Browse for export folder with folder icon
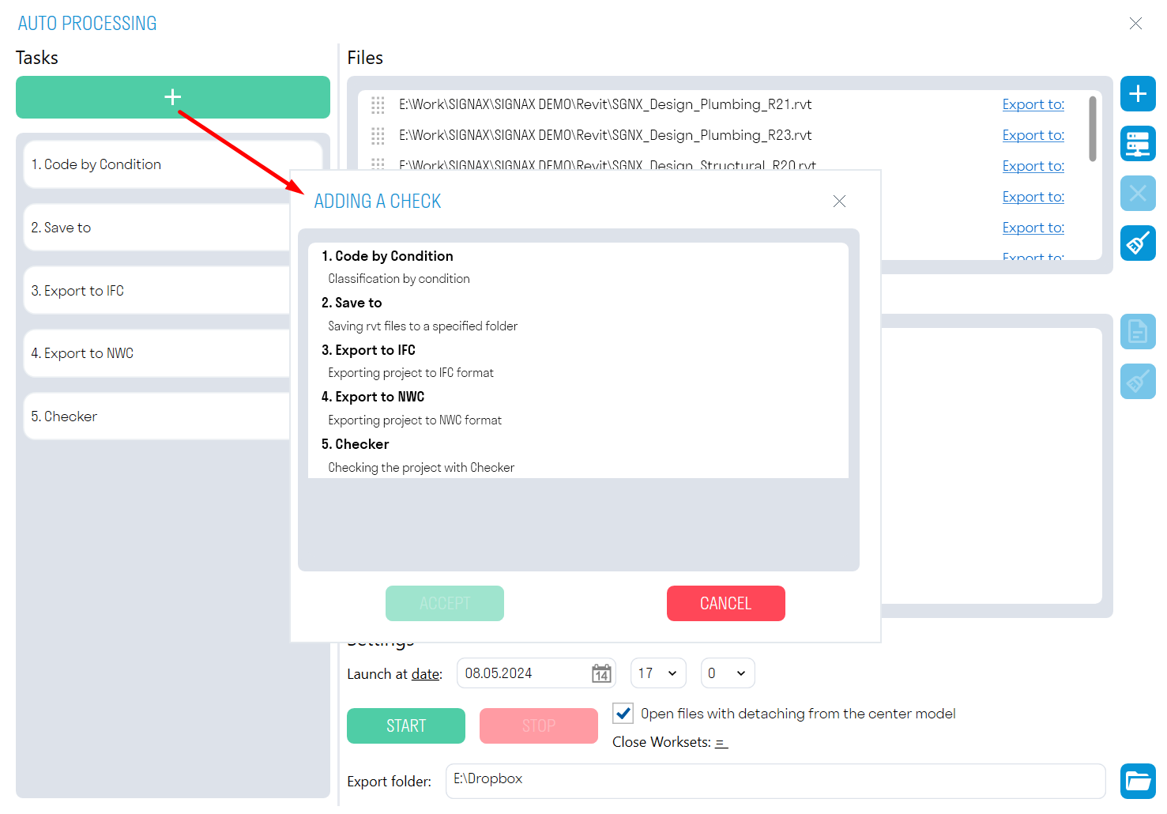 tap(1138, 782)
